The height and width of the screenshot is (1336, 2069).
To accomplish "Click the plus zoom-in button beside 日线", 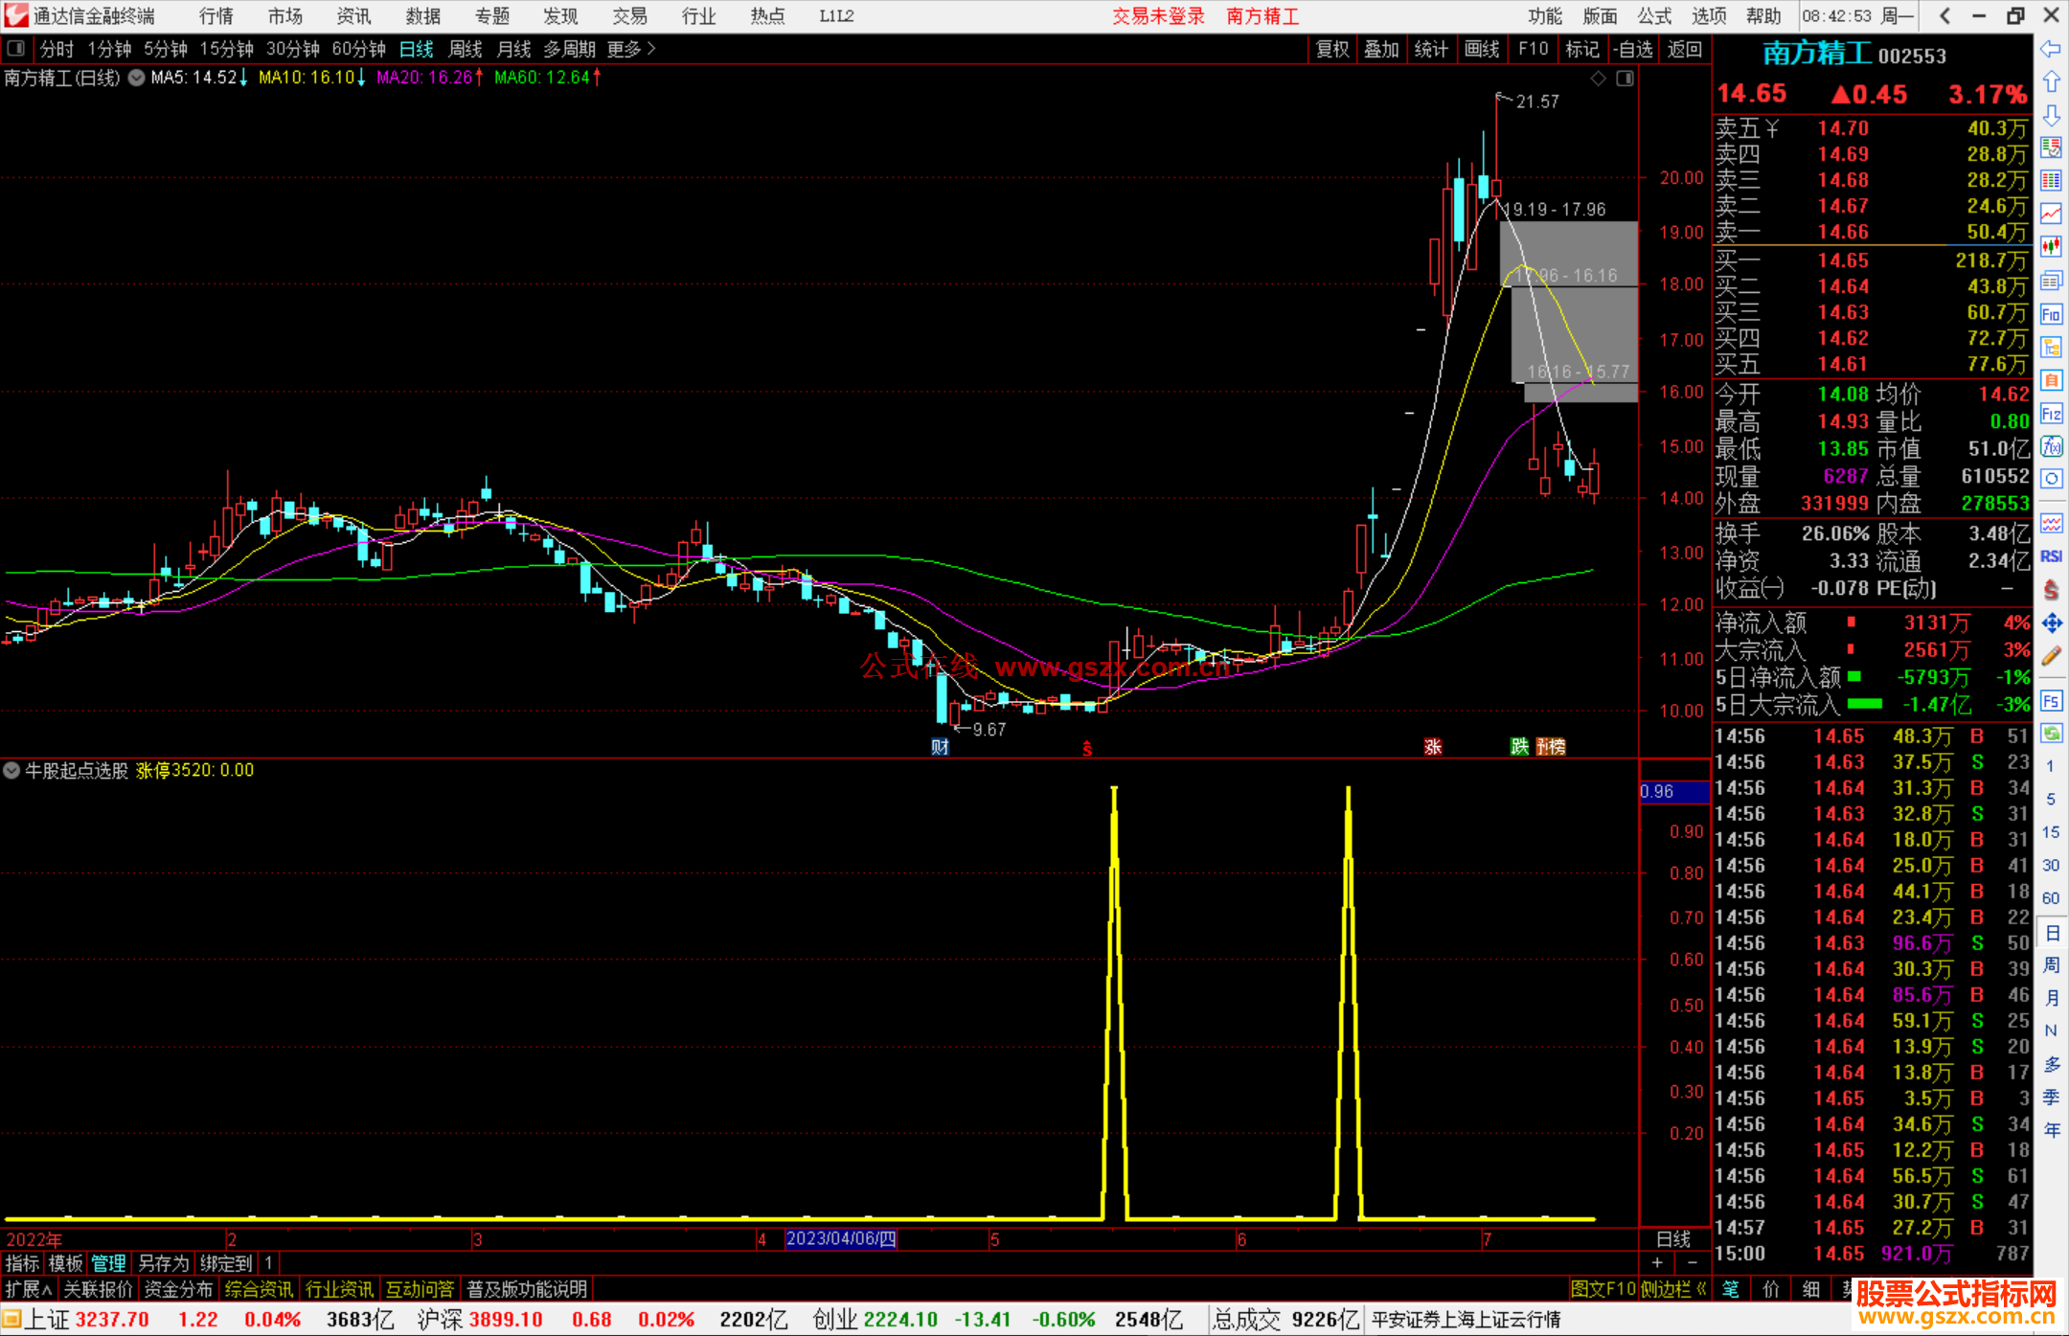I will point(1657,1262).
